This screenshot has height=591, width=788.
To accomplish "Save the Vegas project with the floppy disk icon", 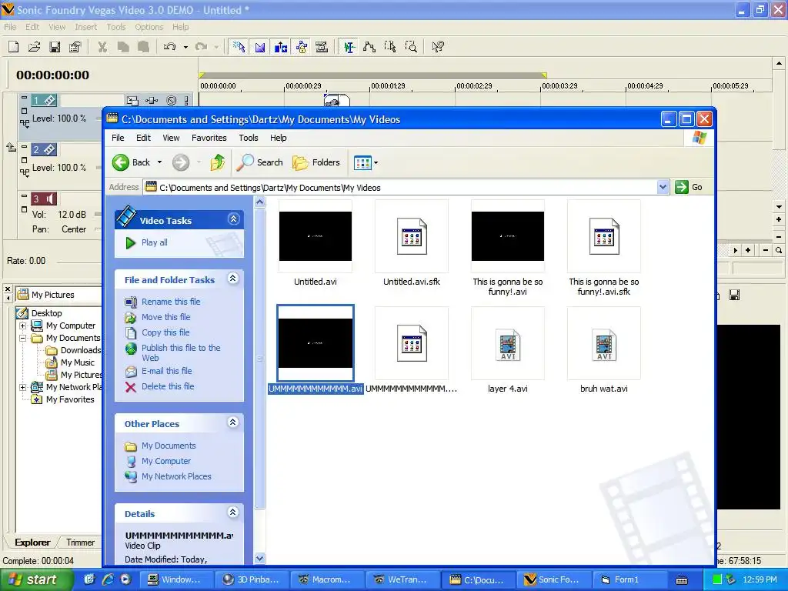I will pyautogui.click(x=55, y=47).
